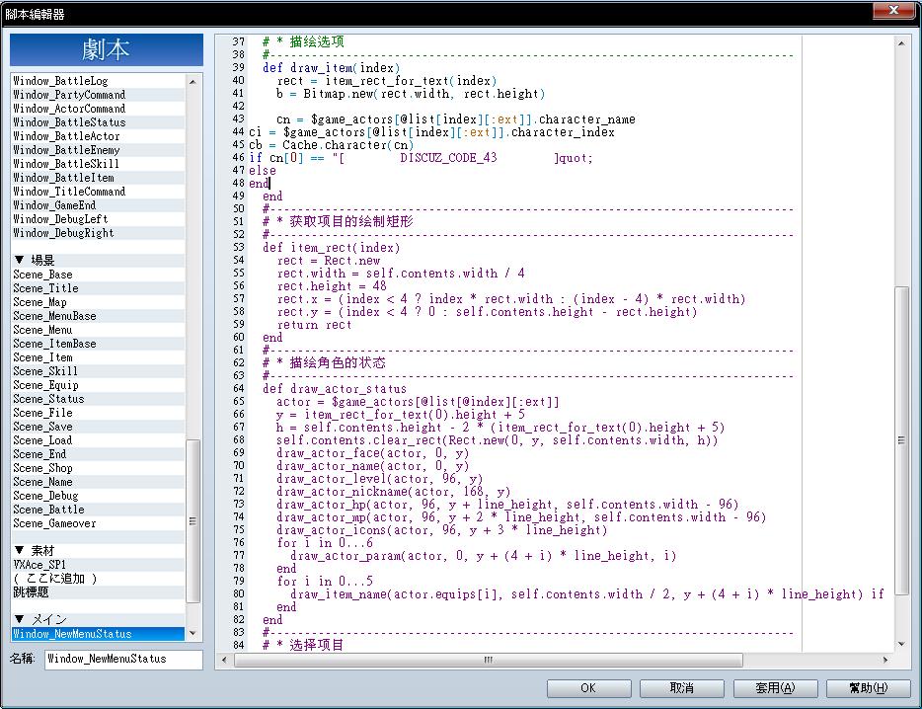Click the 幫助(H) help button
This screenshot has width=922, height=709.
click(868, 688)
